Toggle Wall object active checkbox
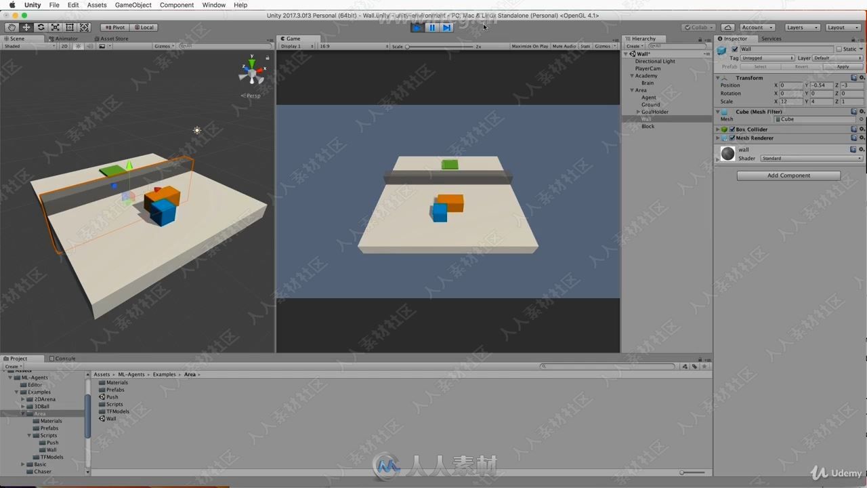 (735, 49)
